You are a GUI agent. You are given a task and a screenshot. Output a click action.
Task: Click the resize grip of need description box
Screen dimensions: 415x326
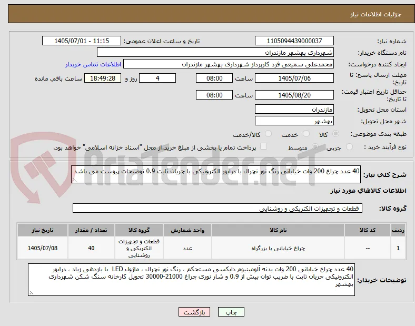click(x=74, y=180)
